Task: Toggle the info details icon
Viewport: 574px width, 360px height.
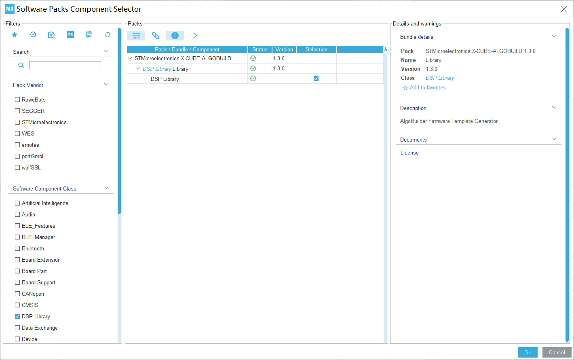Action: [175, 36]
